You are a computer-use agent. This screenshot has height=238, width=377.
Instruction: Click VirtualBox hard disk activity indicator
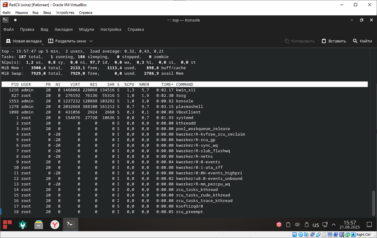click(x=294, y=235)
